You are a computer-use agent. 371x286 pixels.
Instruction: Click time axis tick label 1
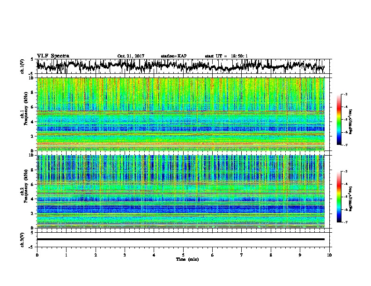click(66, 255)
